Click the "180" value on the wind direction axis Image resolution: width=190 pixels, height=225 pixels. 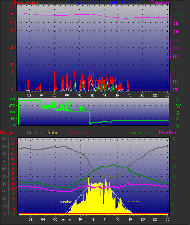(x=12, y=112)
